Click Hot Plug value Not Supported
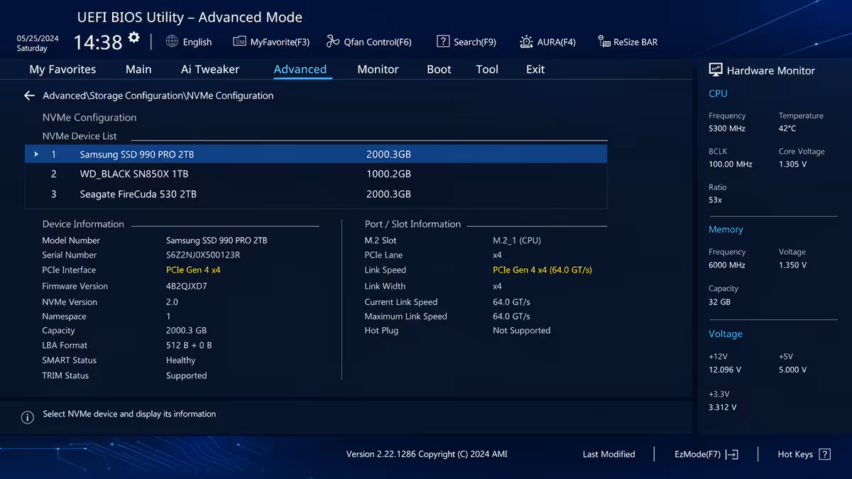 521,330
